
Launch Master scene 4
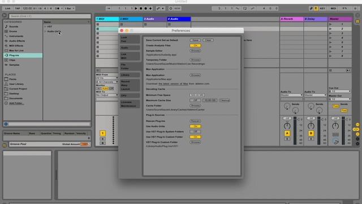[330, 38]
